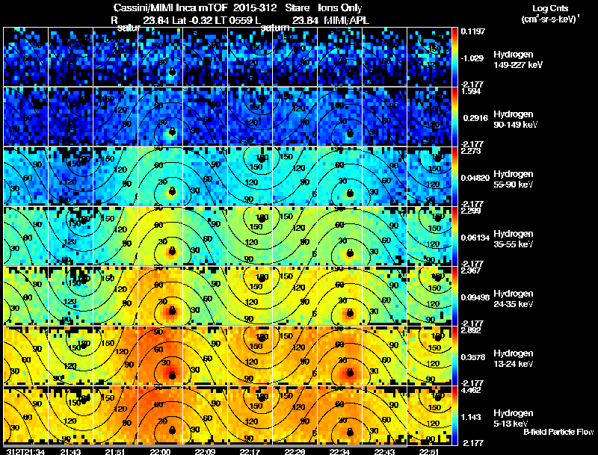Click the color bar beside the 55-90 keV row
This screenshot has width=598, height=455.
tap(454, 176)
